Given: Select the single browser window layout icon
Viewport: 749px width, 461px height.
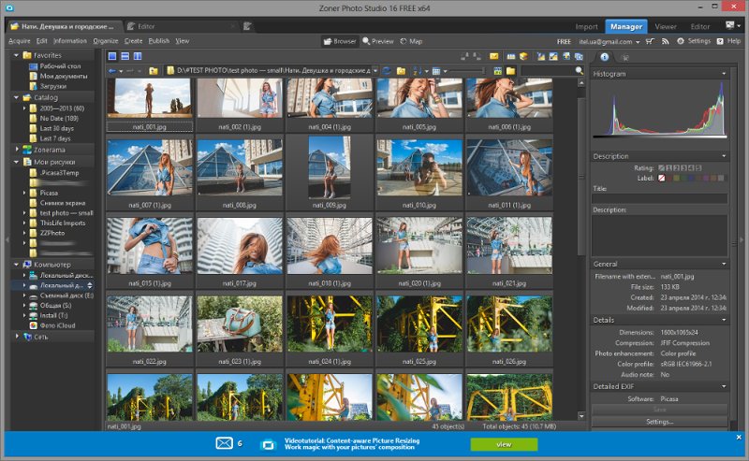Looking at the screenshot, I should click(x=112, y=56).
